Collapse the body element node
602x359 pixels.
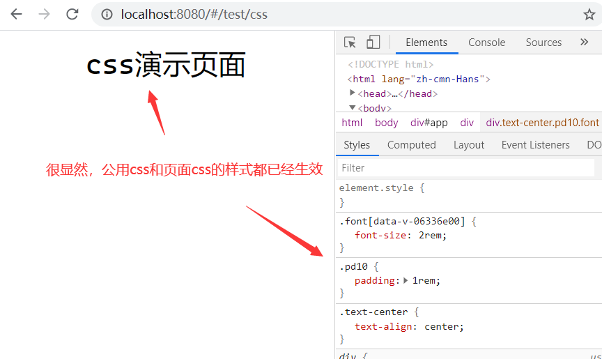tap(353, 107)
